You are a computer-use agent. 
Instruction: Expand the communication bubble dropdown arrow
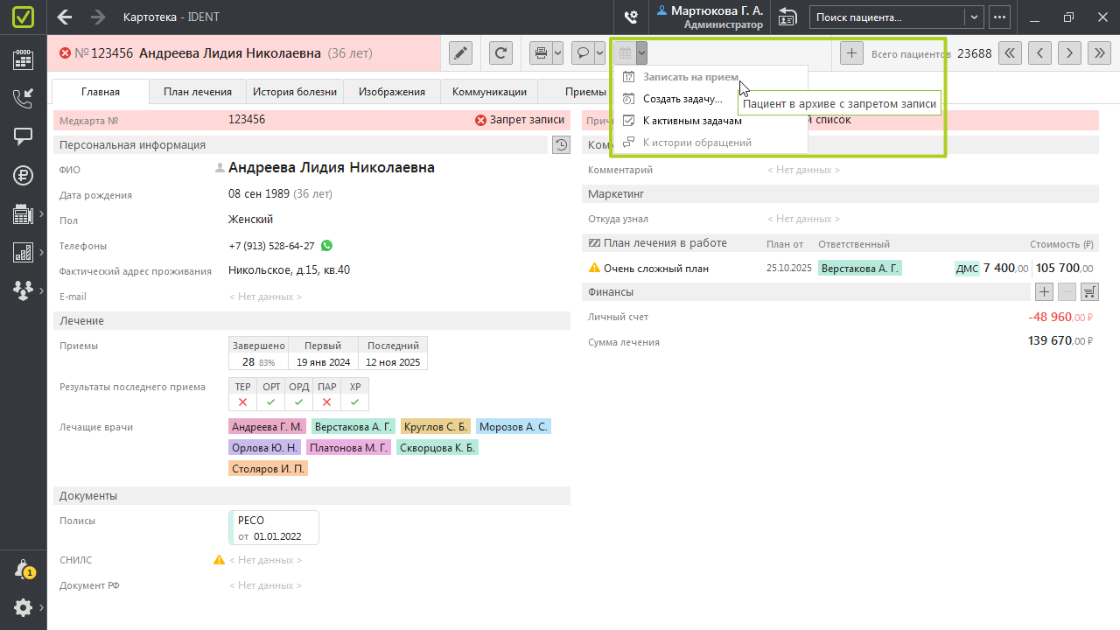point(599,53)
